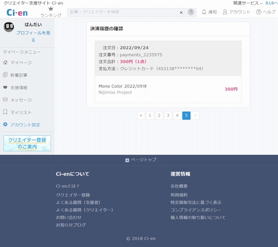The image size is (278, 247).
Task: Open Ci-enとは？ footer link
Action: (x=68, y=186)
